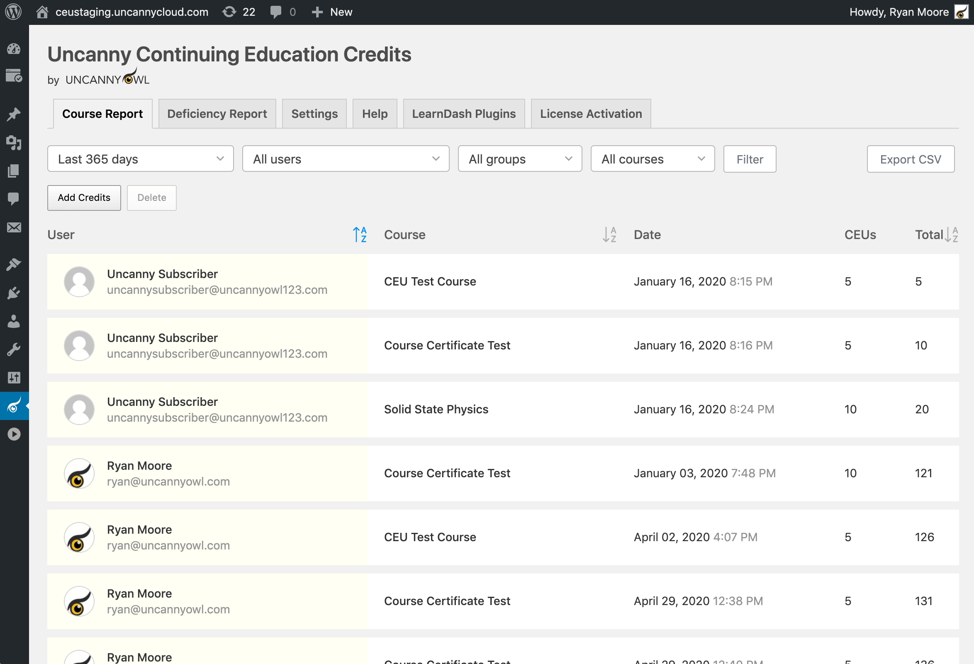Open the WordPress logo menu
This screenshot has width=974, height=664.
pos(13,12)
